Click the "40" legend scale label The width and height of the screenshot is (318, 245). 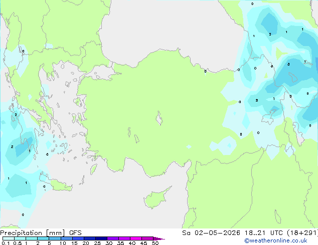coord(132,243)
